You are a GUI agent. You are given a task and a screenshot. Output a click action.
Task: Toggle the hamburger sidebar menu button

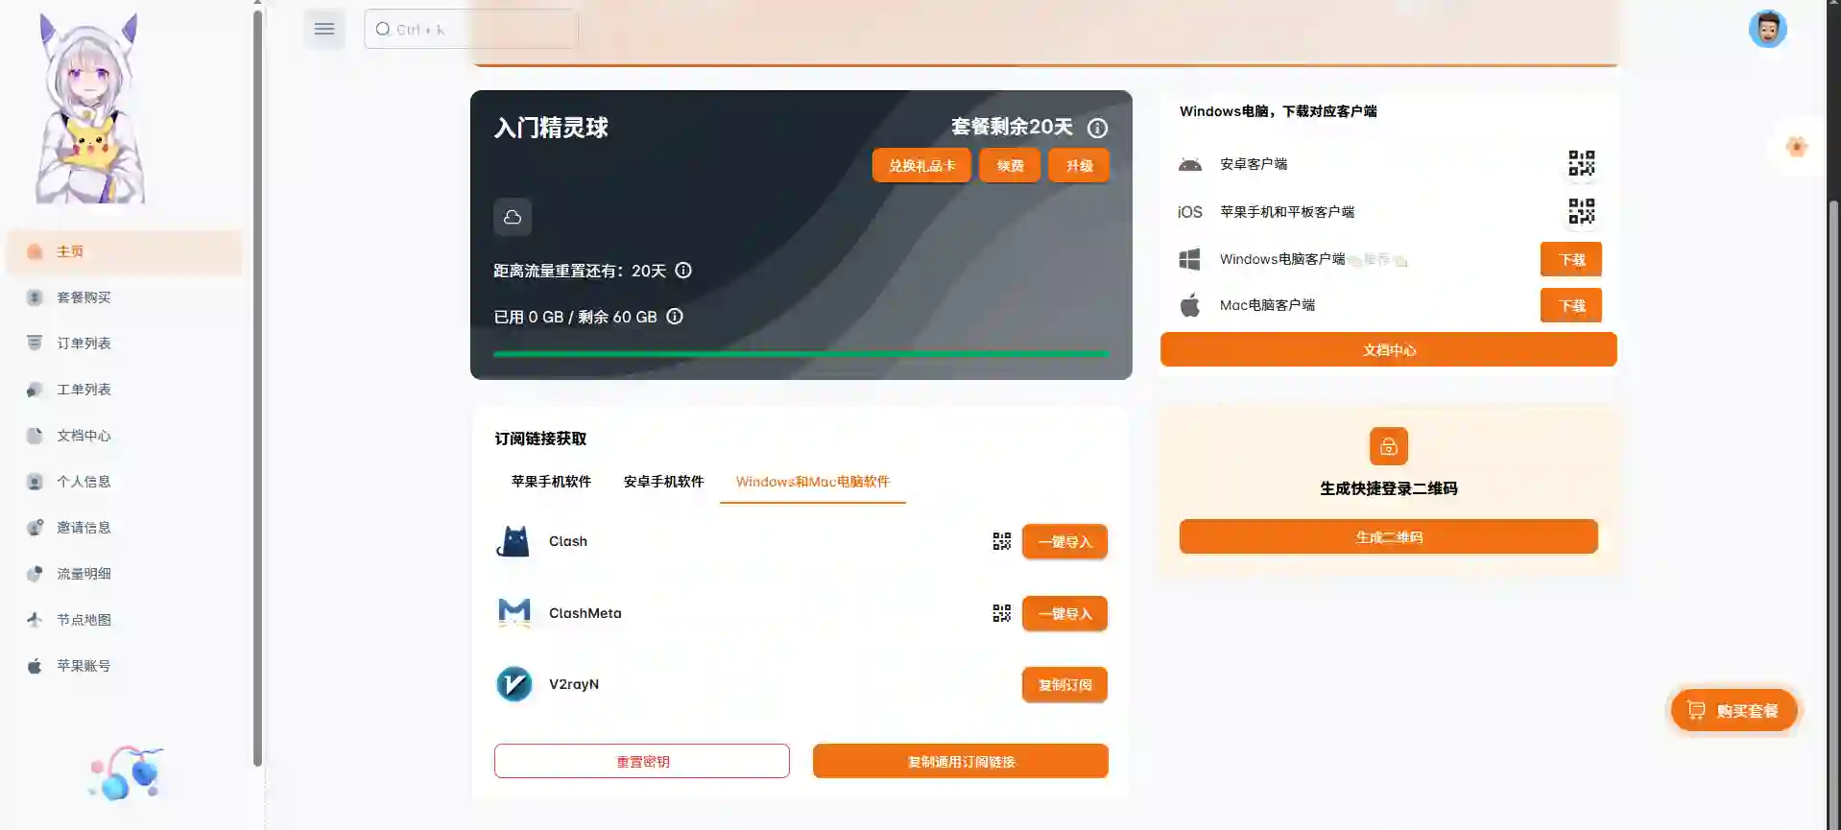pyautogui.click(x=324, y=29)
